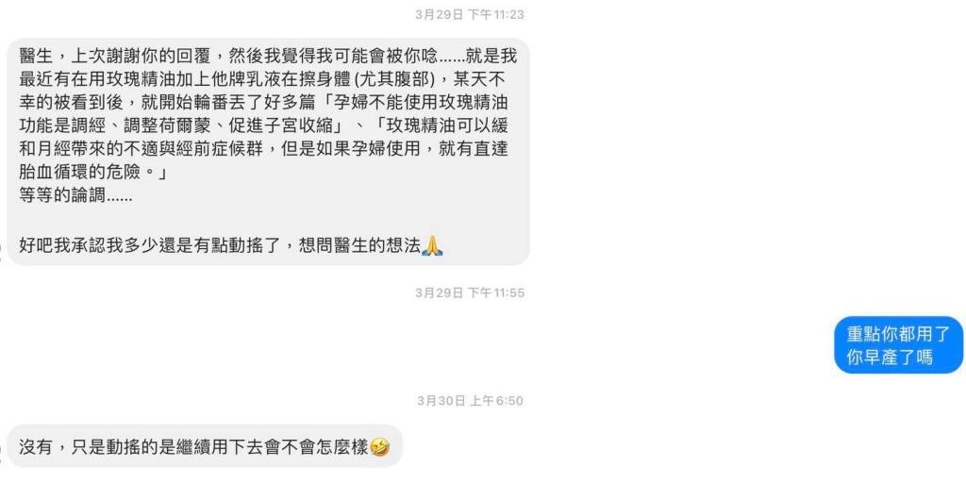Open sender avatar beside the 沒有 message
This screenshot has height=484, width=966.
pos(1,453)
